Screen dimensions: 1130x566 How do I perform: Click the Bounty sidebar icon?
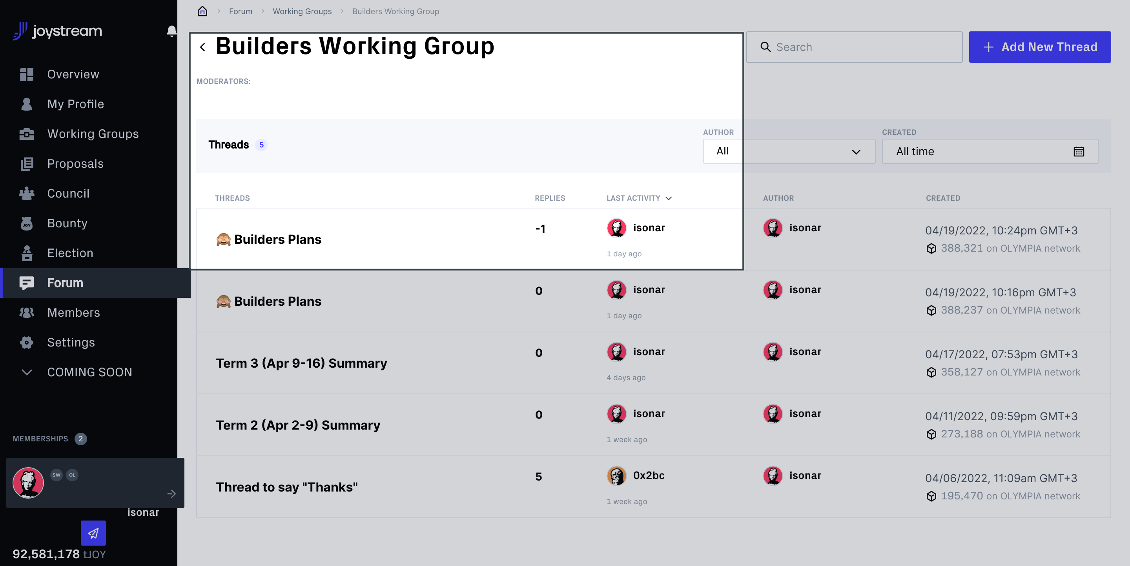point(27,223)
